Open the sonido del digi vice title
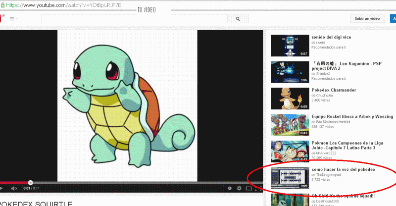The height and width of the screenshot is (206, 396). [331, 37]
